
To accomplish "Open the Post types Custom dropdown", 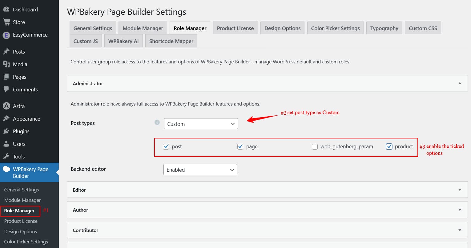I will point(201,124).
